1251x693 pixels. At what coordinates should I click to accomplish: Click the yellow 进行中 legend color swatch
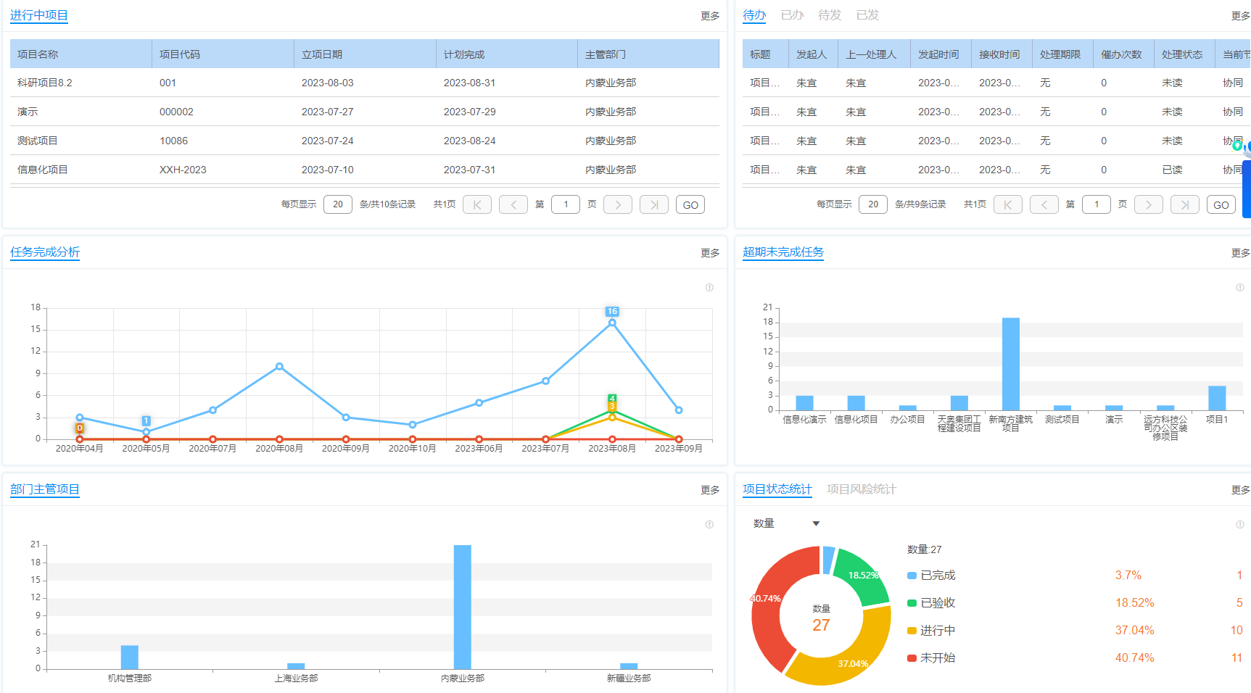pos(912,631)
